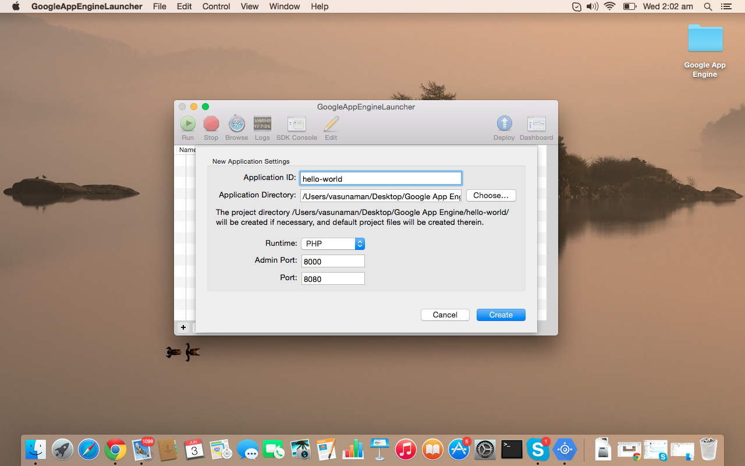Open the Logs toolbar icon
The image size is (745, 466).
coord(262,124)
